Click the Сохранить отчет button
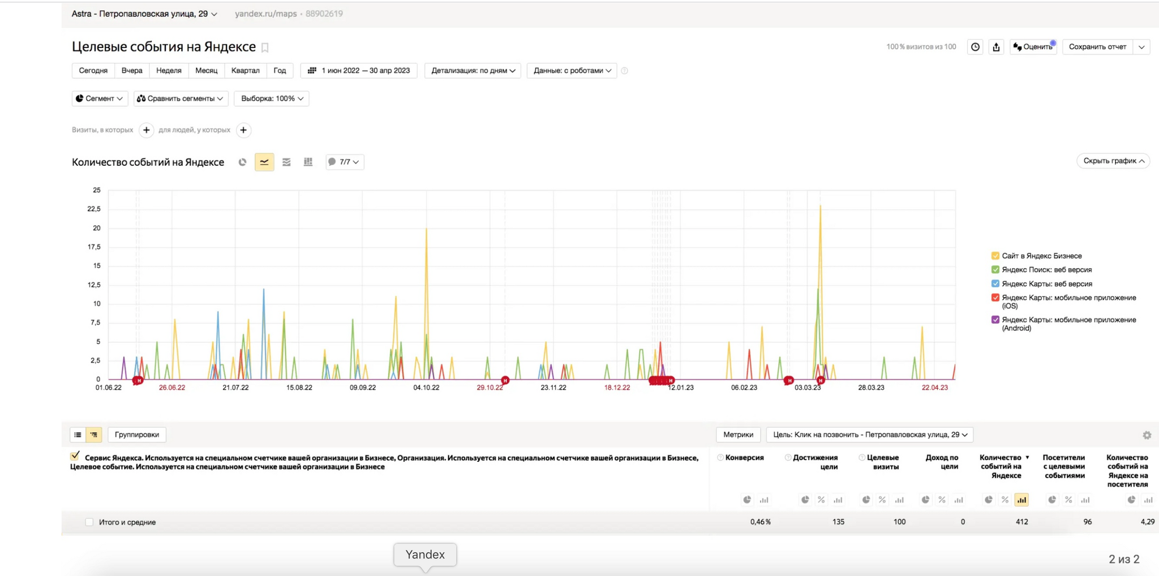Screen dimensions: 1159x576 tap(1097, 47)
